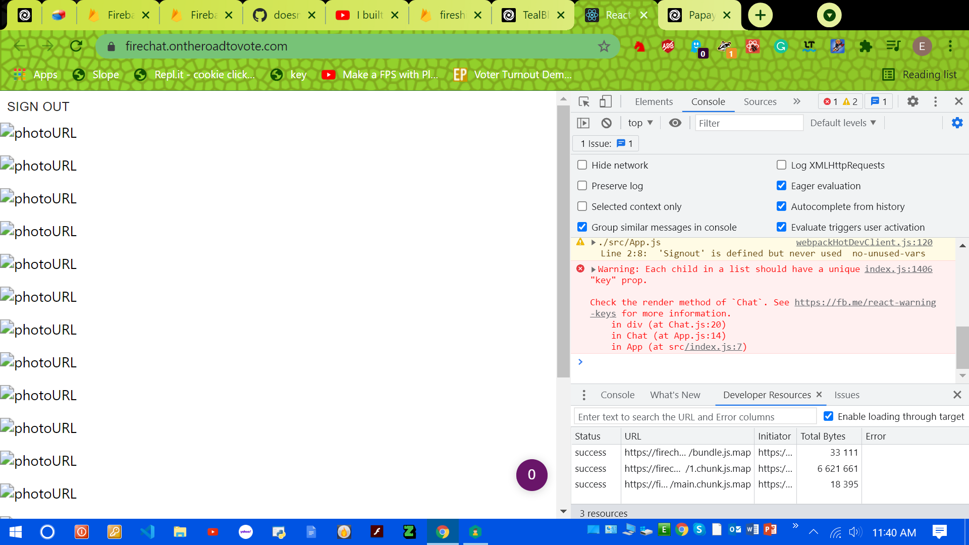The height and width of the screenshot is (545, 969).
Task: Open a new browser tab
Action: (x=760, y=15)
